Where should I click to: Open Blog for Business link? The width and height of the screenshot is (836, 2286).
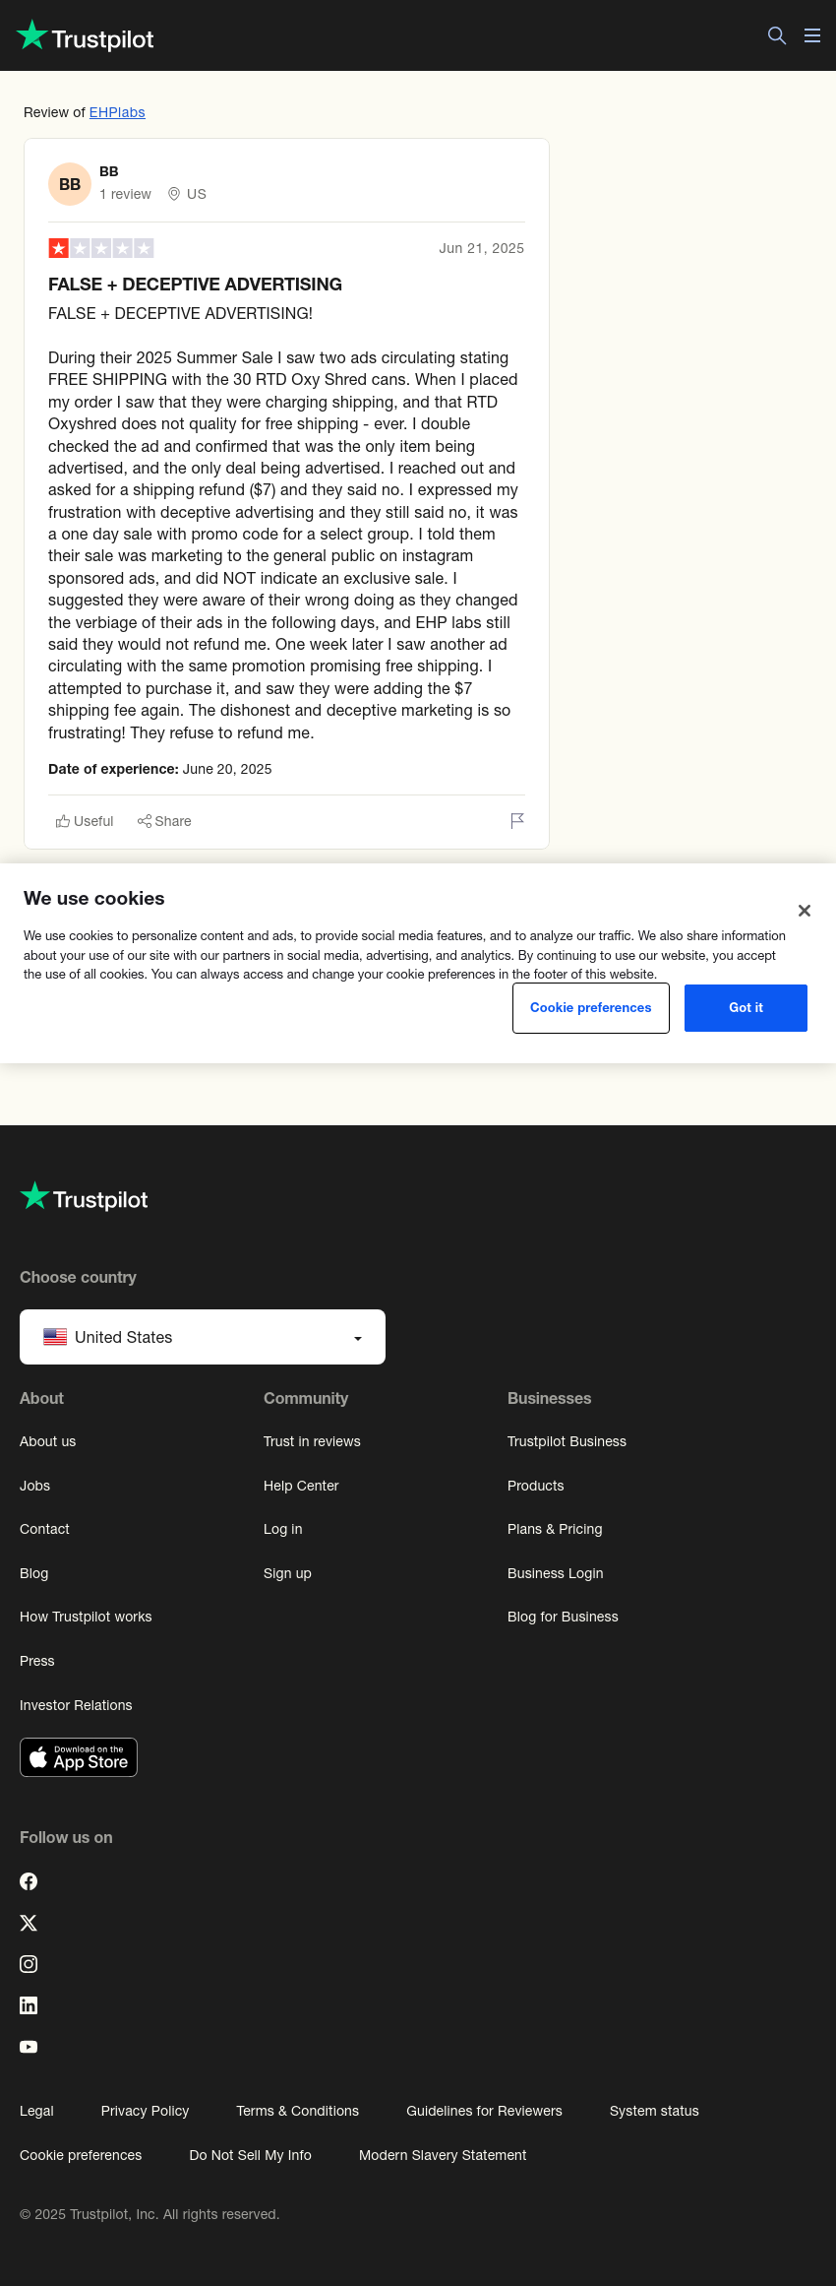click(x=563, y=1617)
